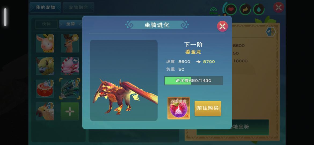
Task: Select the yellow yak mount
Action: pyautogui.click(x=45, y=66)
